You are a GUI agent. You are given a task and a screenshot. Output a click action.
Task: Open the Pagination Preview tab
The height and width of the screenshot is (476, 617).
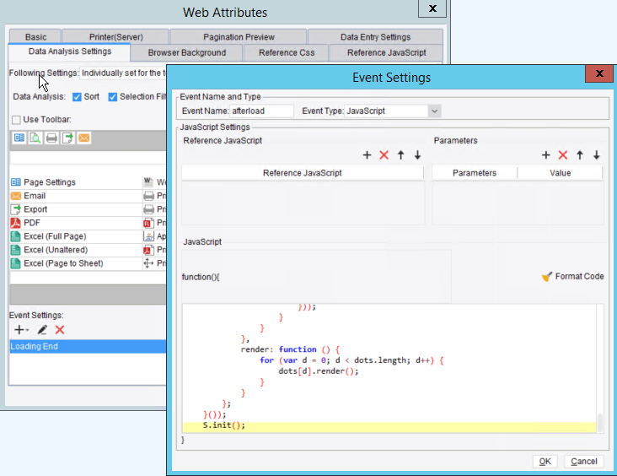[239, 37]
